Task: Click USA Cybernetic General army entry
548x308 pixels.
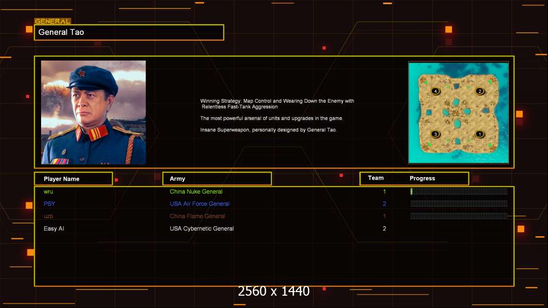Action: pos(202,228)
